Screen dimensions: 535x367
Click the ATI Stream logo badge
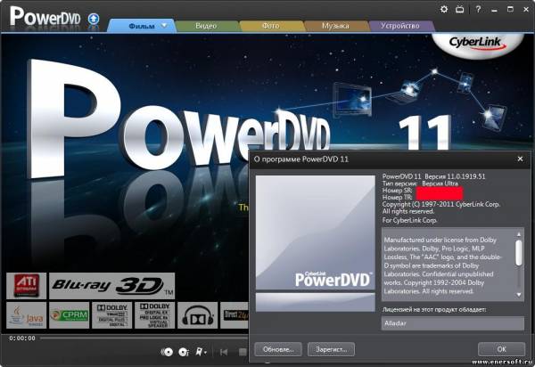[26, 286]
